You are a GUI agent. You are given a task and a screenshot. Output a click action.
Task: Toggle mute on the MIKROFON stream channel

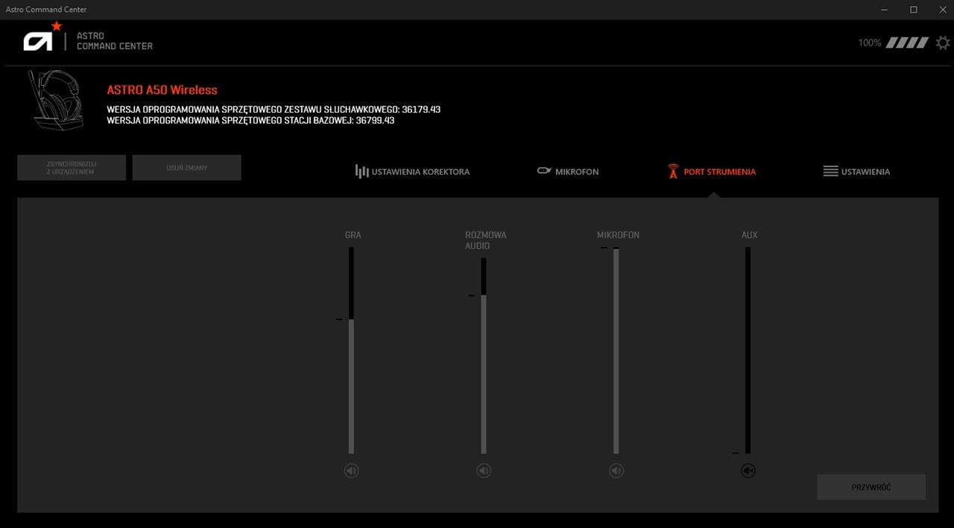coord(616,471)
